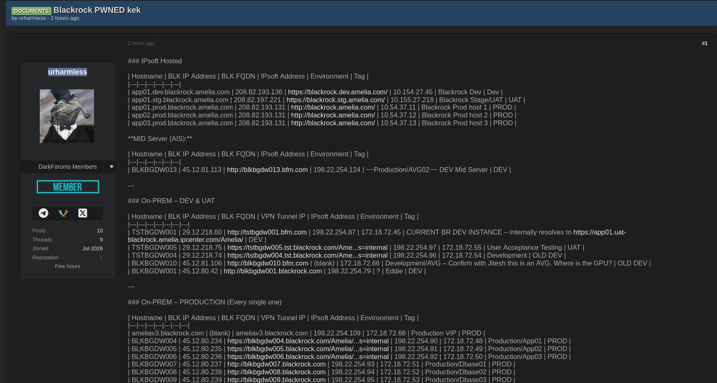Screen dimensions: 717x383
Task: Follow the http://blkbgdw013.bfm.com link
Action: click(x=267, y=170)
